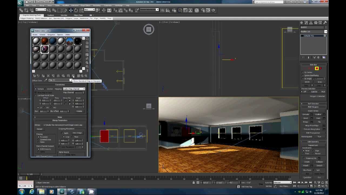
Task: Click Reset Map/Material delete icon
Action: pyautogui.click(x=48, y=76)
